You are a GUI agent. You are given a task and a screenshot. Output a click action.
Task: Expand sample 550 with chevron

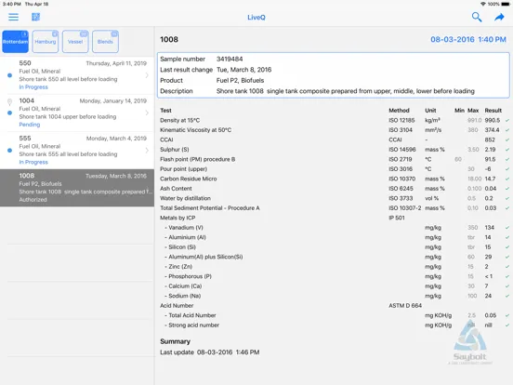(x=147, y=75)
